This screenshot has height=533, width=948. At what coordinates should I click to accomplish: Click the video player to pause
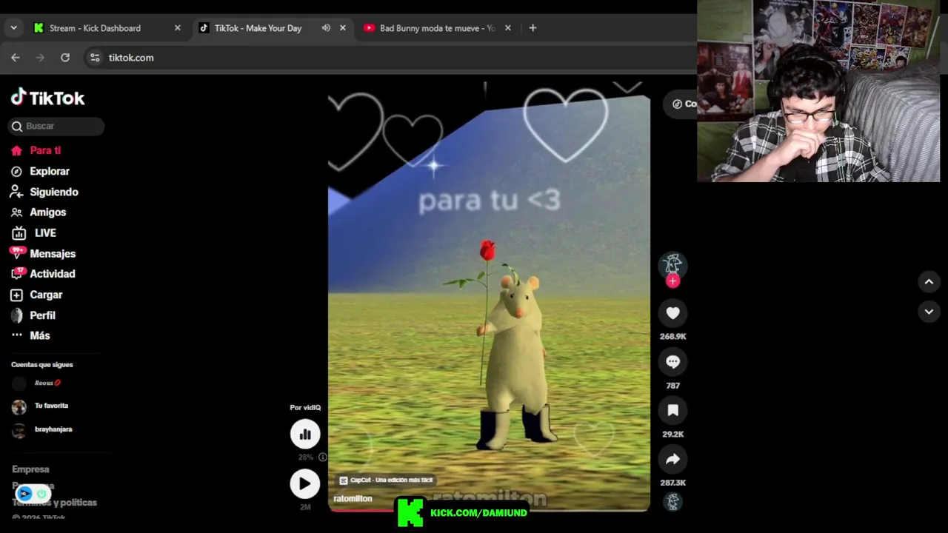click(489, 296)
